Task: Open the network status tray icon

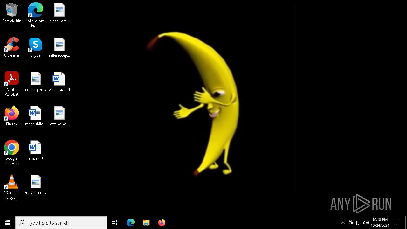Action: tap(358, 223)
